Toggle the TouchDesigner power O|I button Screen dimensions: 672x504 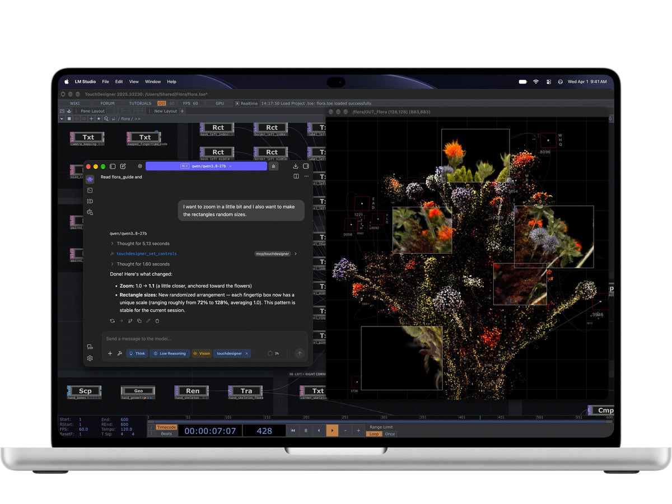[161, 104]
